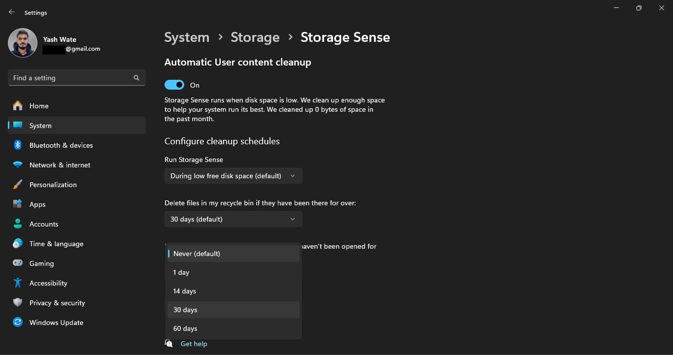Choose the 60 days option
This screenshot has height=355, width=673.
[x=233, y=328]
